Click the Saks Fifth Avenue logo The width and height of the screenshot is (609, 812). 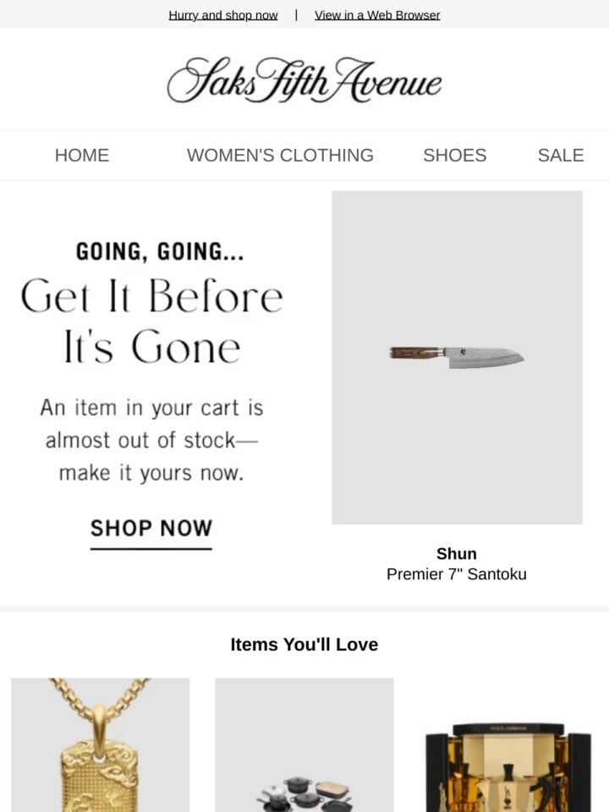click(304, 80)
